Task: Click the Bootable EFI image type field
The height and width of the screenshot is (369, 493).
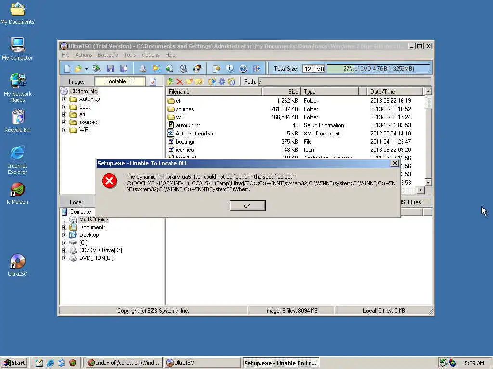Action: pyautogui.click(x=120, y=81)
